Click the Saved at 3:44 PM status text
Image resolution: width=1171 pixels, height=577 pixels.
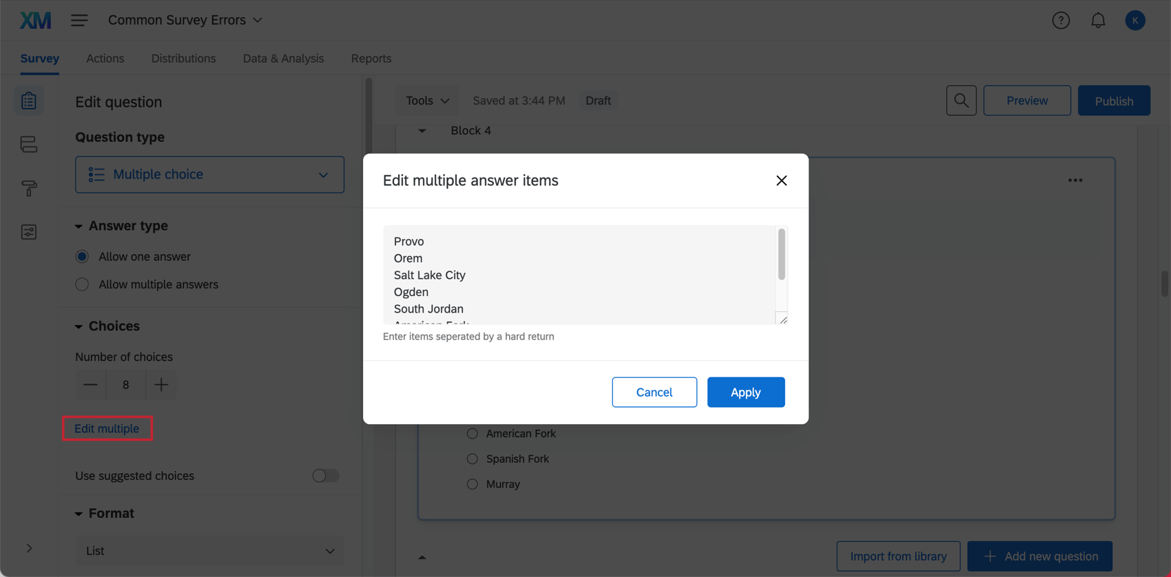point(519,101)
